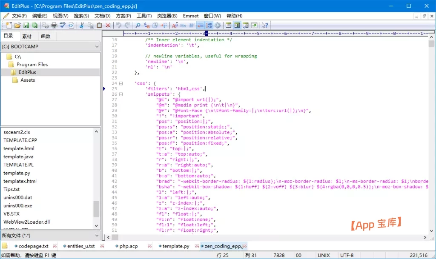
Task: Collapse the 'css' code block fold marker
Action: click(x=121, y=83)
